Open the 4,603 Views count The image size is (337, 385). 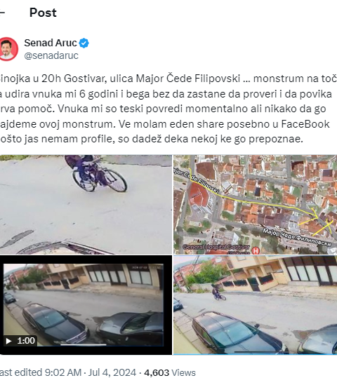coord(170,372)
